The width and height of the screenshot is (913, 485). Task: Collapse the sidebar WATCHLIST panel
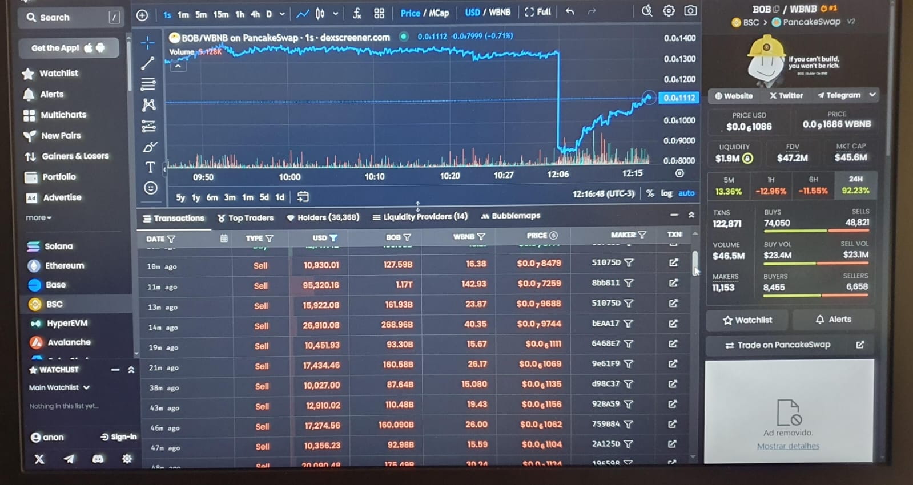click(x=131, y=370)
